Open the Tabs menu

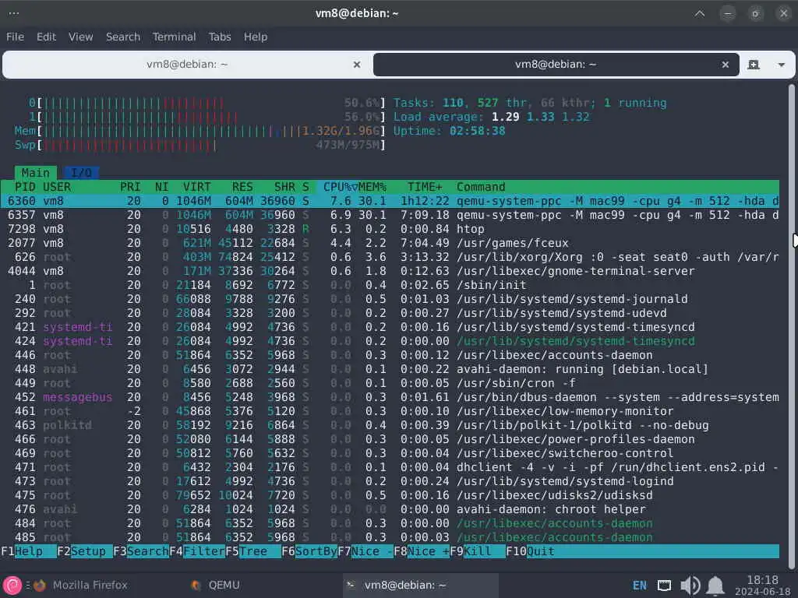tap(220, 37)
